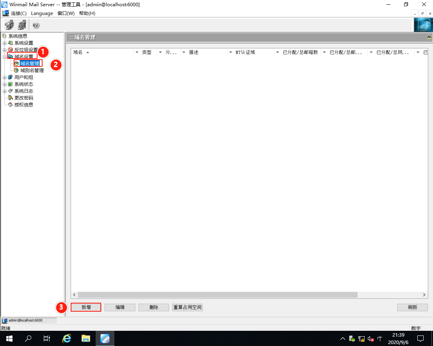Open the Language menu

tap(42, 13)
